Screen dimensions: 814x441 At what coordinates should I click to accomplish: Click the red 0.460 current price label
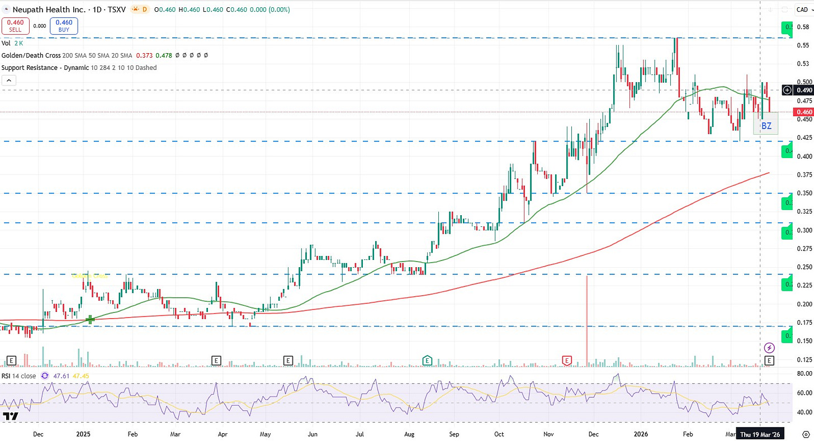point(804,112)
